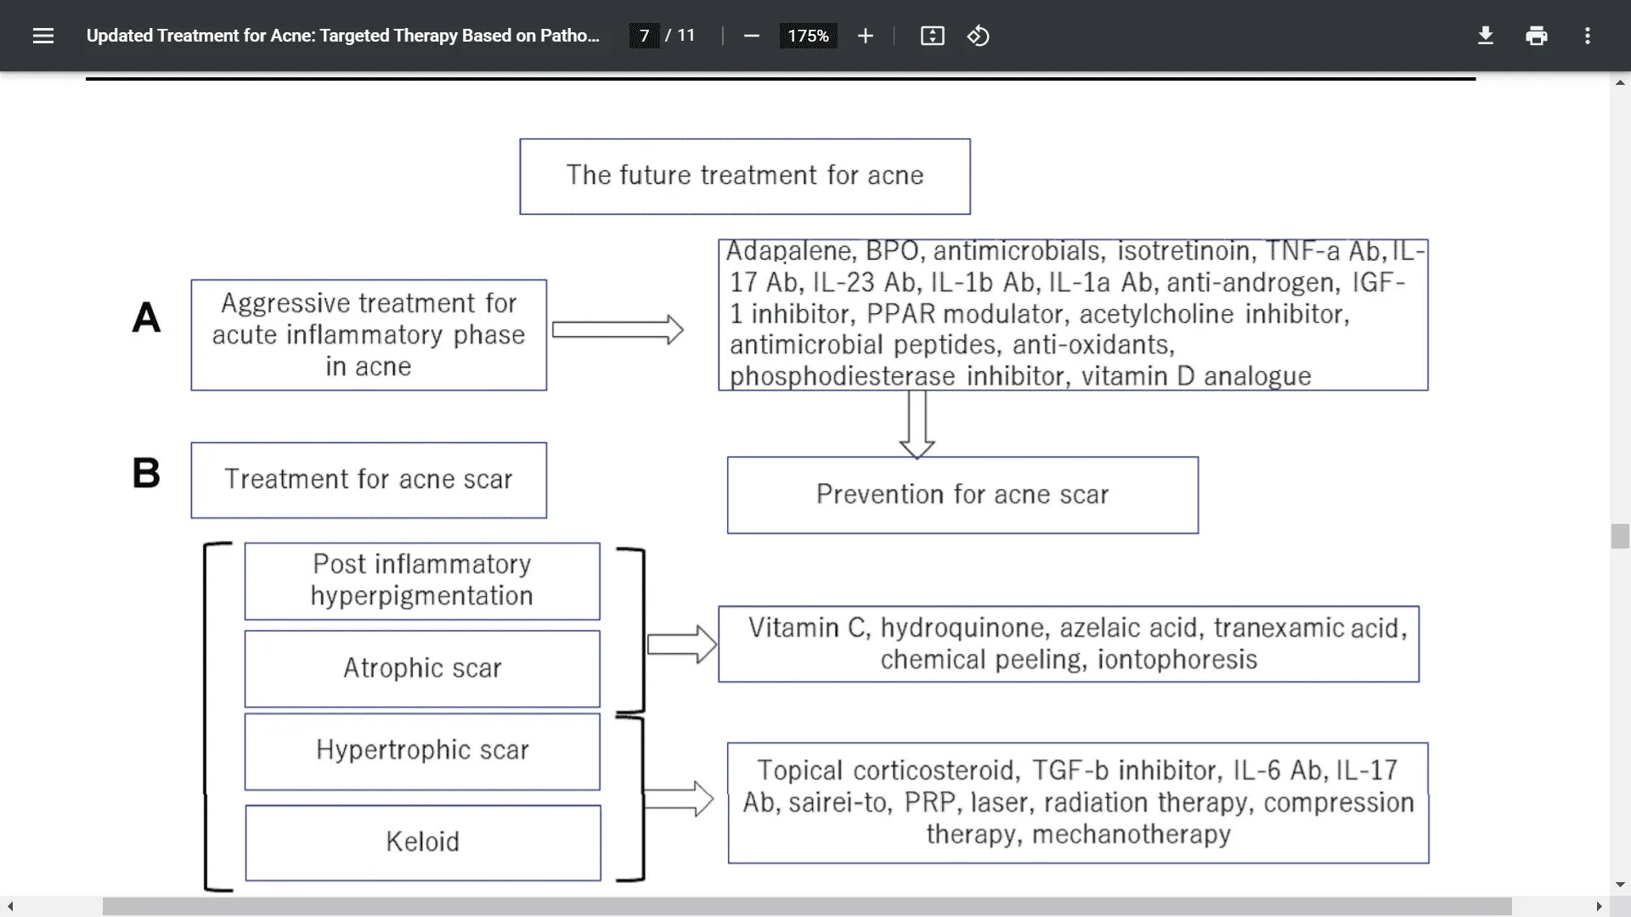The width and height of the screenshot is (1631, 917).
Task: Click the 'Prevention for acne scar' box
Action: [962, 495]
